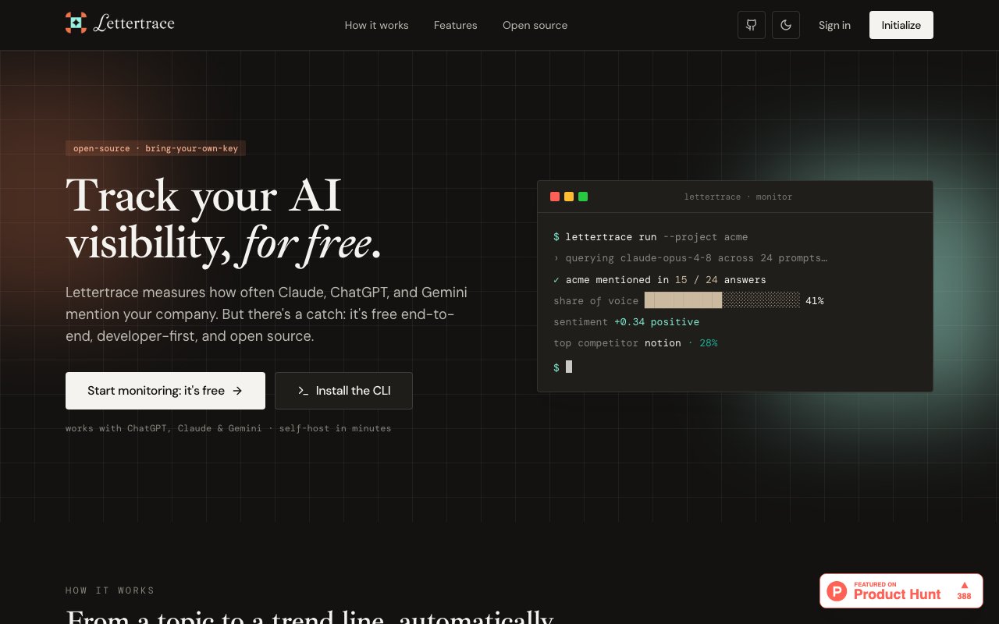The height and width of the screenshot is (624, 999).
Task: Click the Lettertrace measures description paragraph
Action: (267, 314)
